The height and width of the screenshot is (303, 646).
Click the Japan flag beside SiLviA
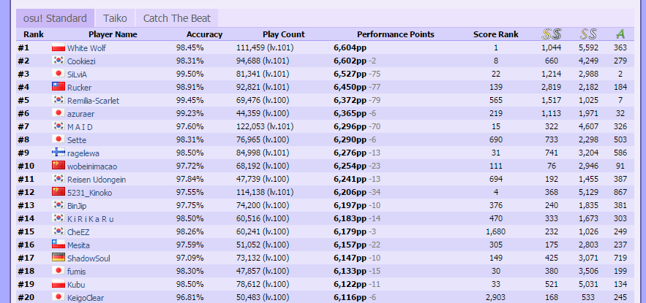59,74
